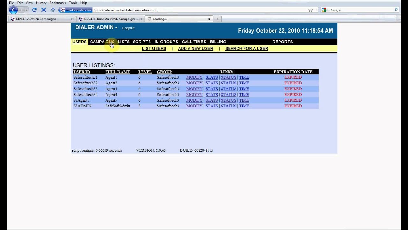Image resolution: width=408 pixels, height=230 pixels.
Task: Open the address bar dropdown arrow
Action: (x=316, y=10)
